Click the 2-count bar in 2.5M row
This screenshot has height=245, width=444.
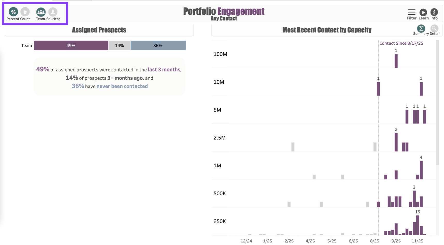(x=396, y=142)
